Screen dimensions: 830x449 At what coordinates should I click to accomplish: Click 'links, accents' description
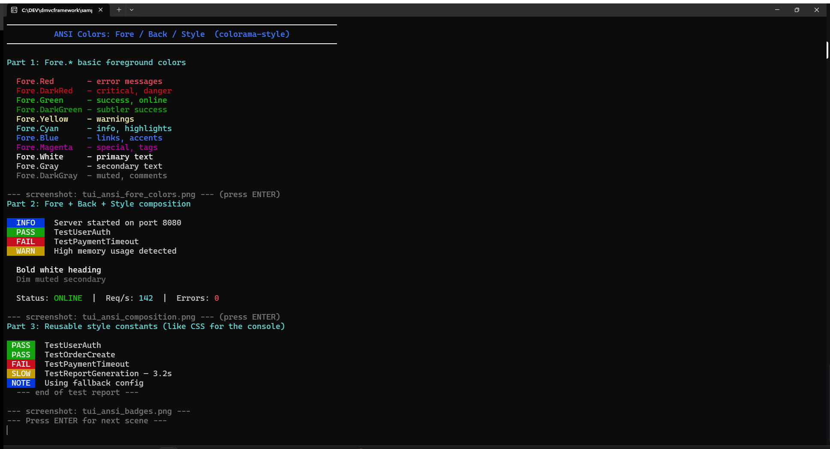point(129,138)
